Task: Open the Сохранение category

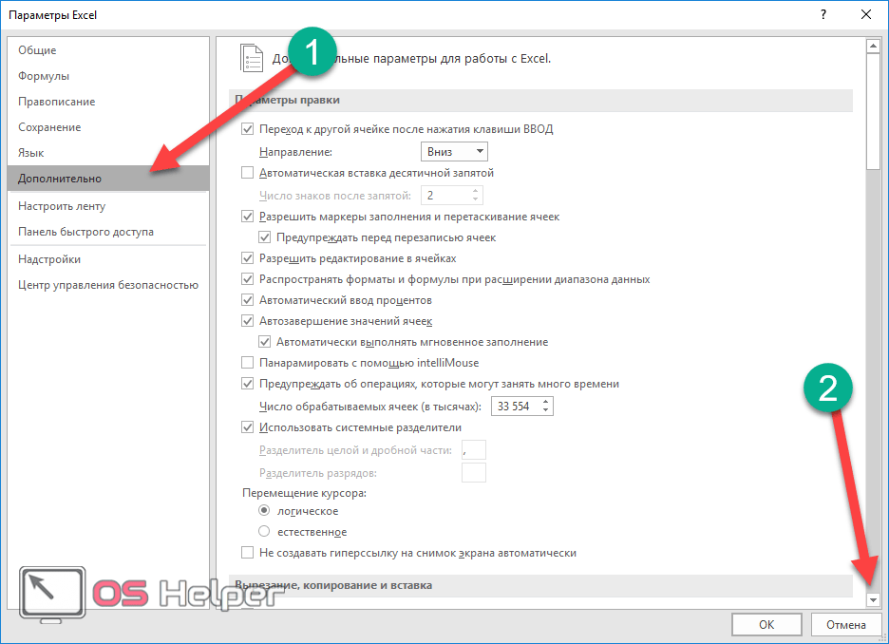Action: click(108, 127)
